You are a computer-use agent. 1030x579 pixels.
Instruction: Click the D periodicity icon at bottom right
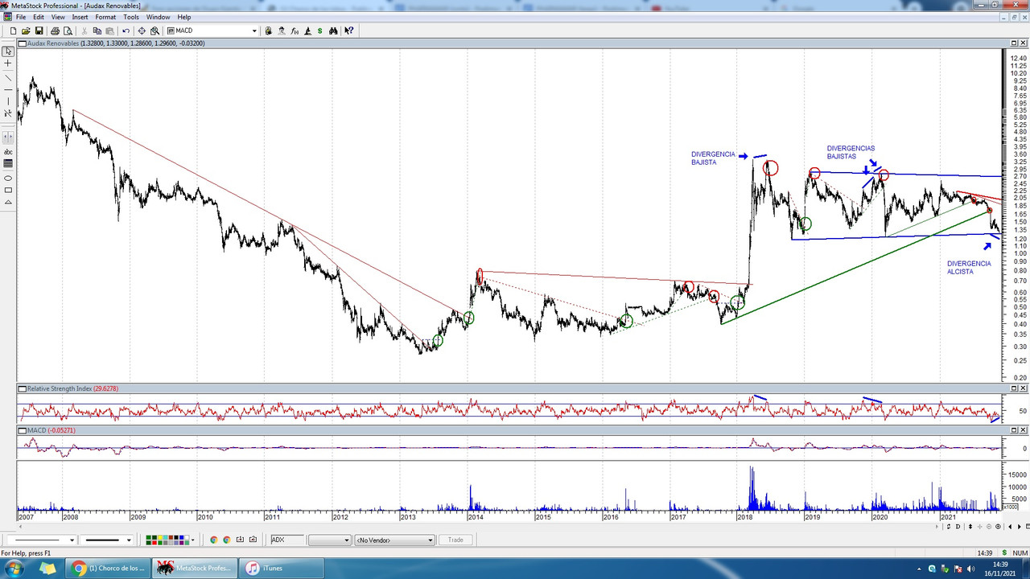[958, 527]
